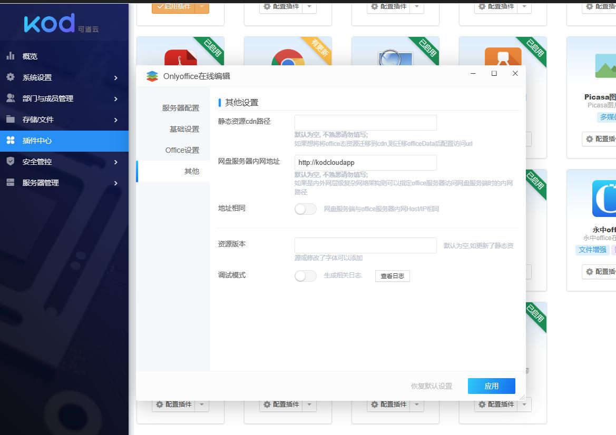The height and width of the screenshot is (435, 616).
Task: Click the 多媒 tag on Picasa card
Action: point(607,117)
